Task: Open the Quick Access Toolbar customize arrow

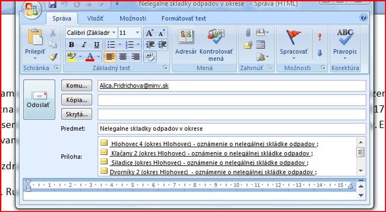Action: pyautogui.click(x=117, y=4)
